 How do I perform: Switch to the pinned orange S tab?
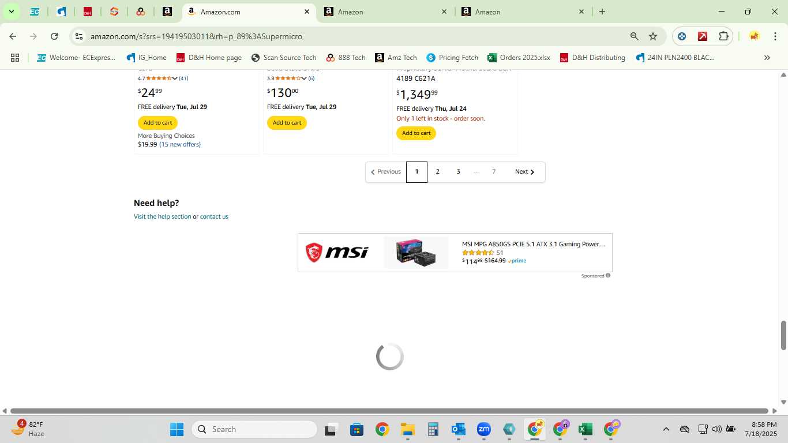(114, 12)
